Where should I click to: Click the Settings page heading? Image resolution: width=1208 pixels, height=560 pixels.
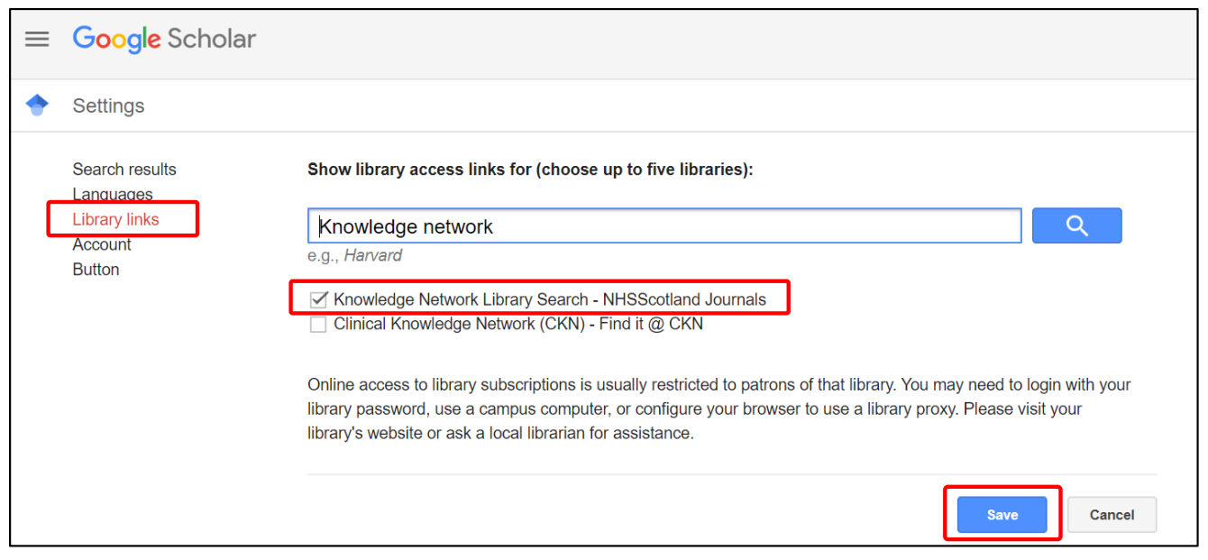108,106
